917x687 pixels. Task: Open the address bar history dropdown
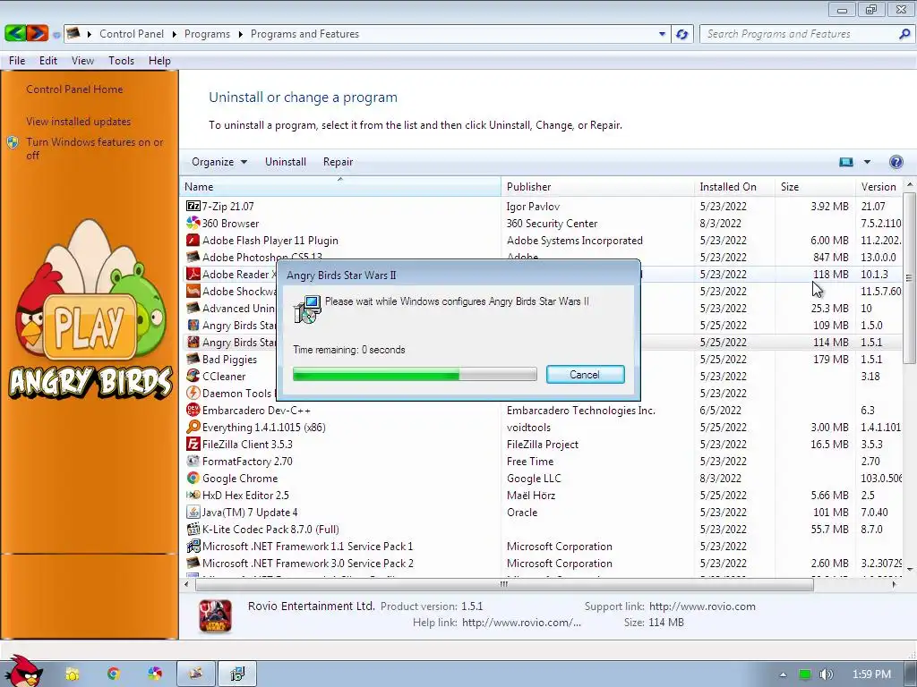click(662, 34)
